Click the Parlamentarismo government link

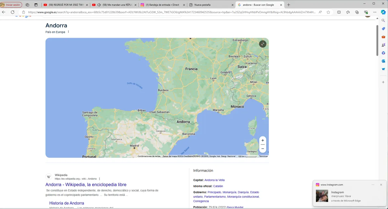pyautogui.click(x=215, y=197)
